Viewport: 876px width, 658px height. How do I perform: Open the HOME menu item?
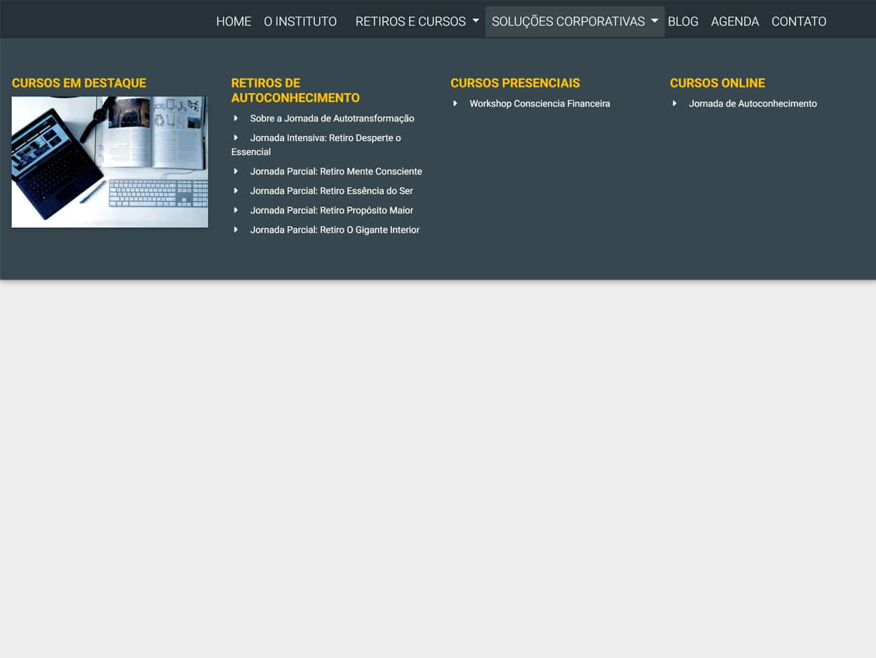[233, 21]
